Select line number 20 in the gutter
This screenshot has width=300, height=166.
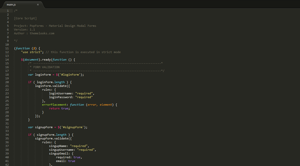coord(7,82)
